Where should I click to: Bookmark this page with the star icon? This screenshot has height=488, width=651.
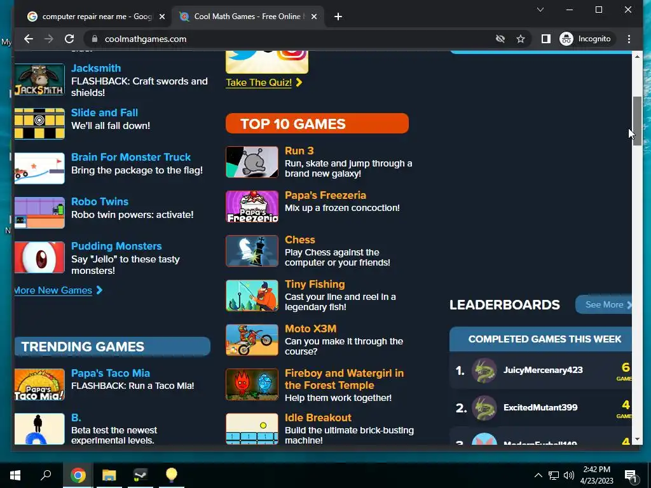521,39
